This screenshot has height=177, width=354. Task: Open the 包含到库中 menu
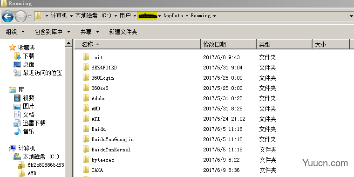53,32
